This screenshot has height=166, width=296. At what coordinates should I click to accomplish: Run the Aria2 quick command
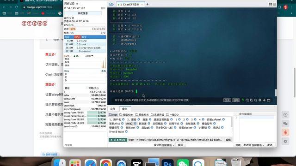(x=129, y=124)
